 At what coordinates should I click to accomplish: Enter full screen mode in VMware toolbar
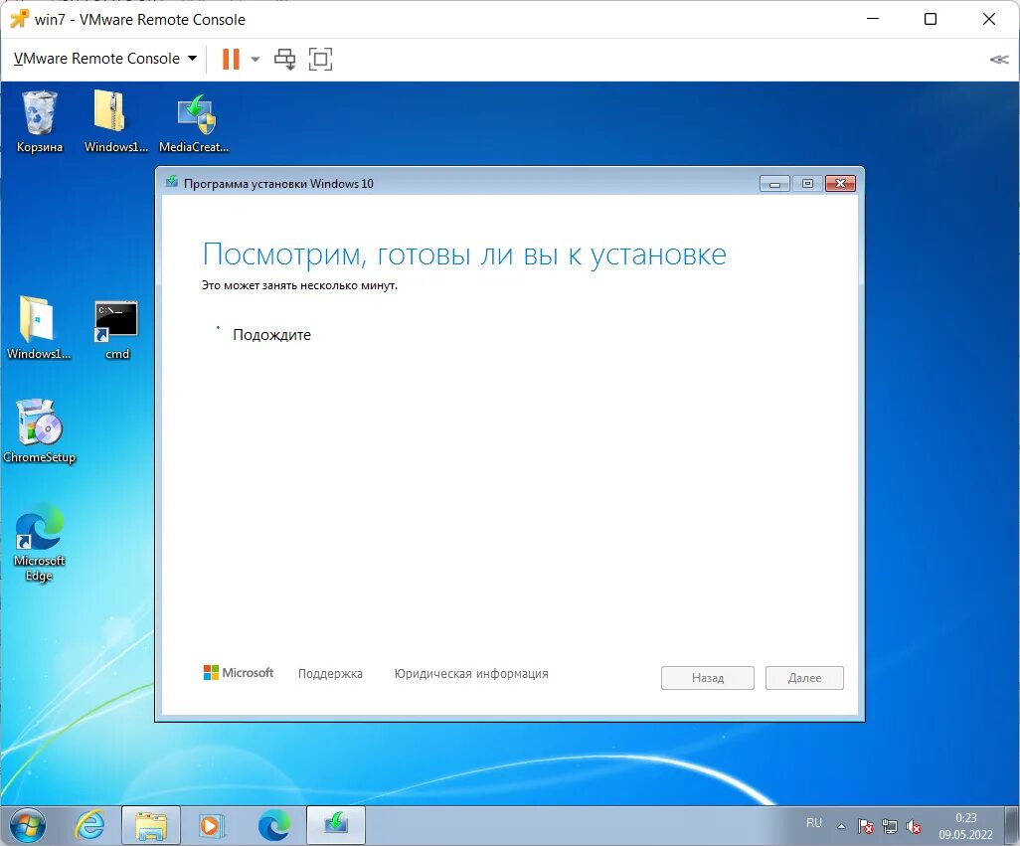coord(321,60)
